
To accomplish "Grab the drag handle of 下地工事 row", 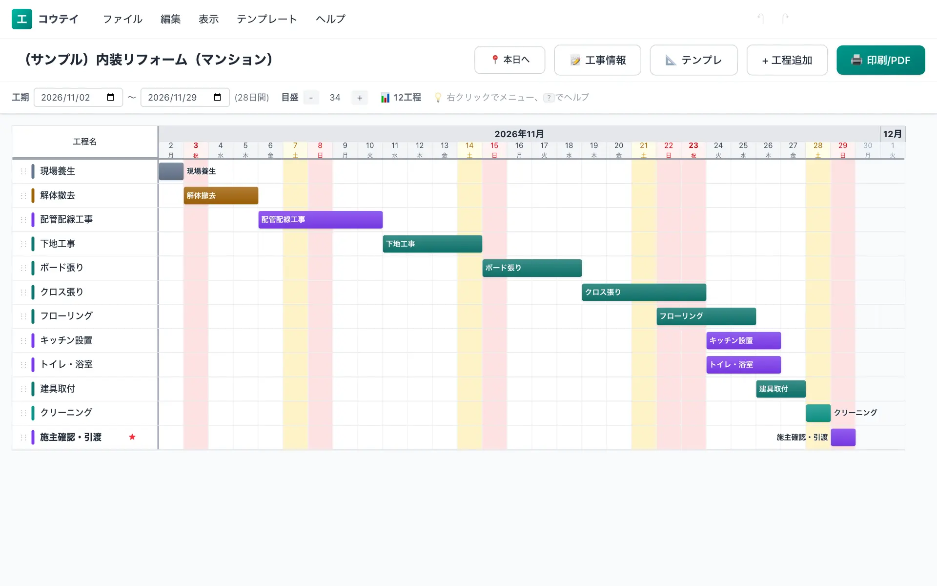I will pyautogui.click(x=23, y=244).
